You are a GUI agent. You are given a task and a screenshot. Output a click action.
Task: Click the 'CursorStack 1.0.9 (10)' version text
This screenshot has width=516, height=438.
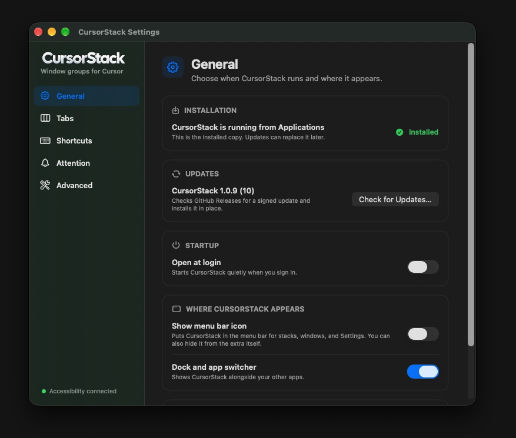pyautogui.click(x=213, y=190)
